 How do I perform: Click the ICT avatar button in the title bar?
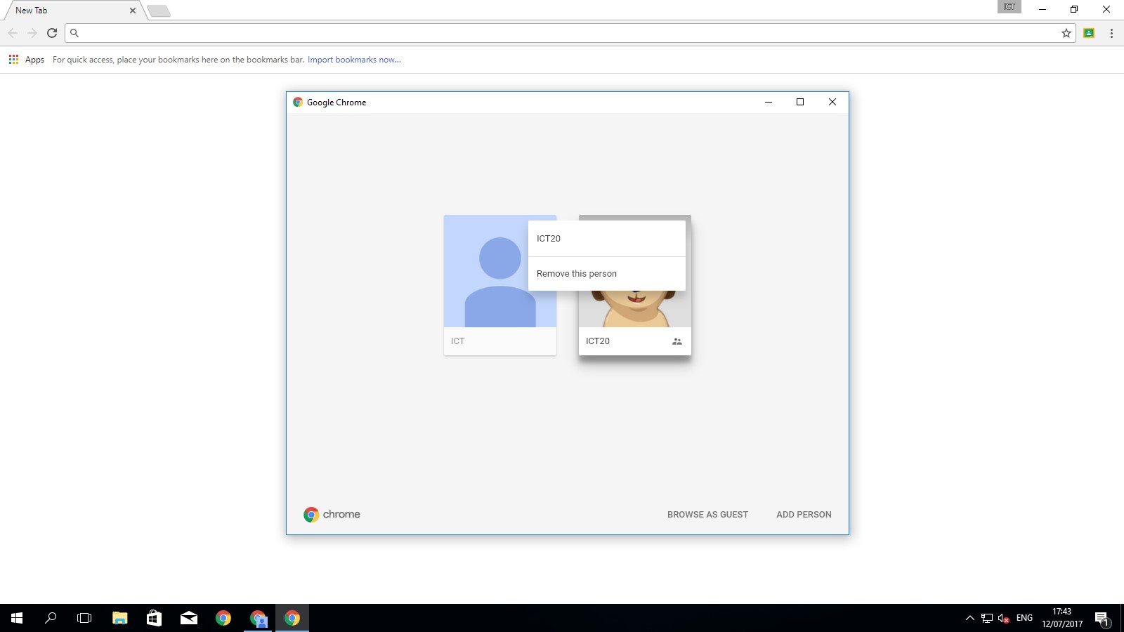pyautogui.click(x=1009, y=7)
